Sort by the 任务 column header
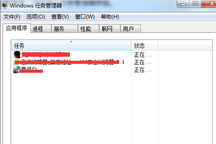Screen dimensions: 216x144 71,45
